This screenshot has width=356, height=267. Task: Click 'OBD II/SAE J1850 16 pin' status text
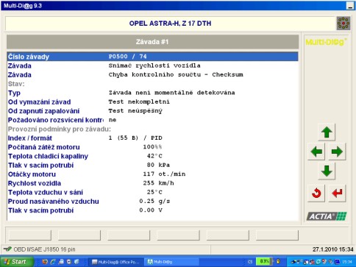tap(44, 249)
